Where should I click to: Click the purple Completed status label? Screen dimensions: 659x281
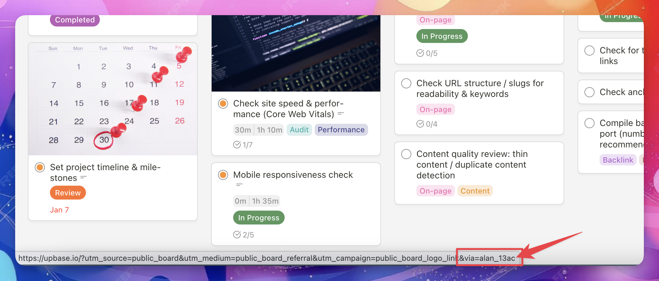pos(75,20)
